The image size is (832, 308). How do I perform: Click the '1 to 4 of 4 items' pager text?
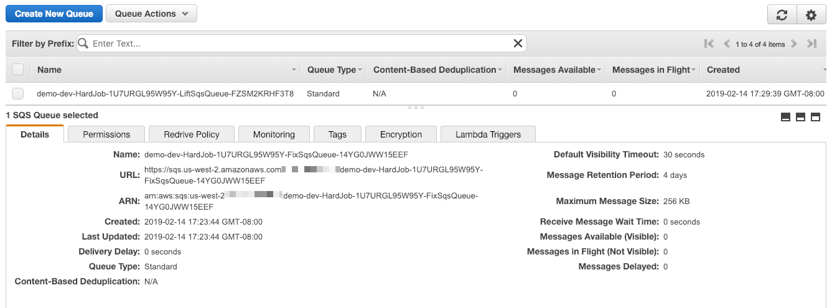coord(760,44)
